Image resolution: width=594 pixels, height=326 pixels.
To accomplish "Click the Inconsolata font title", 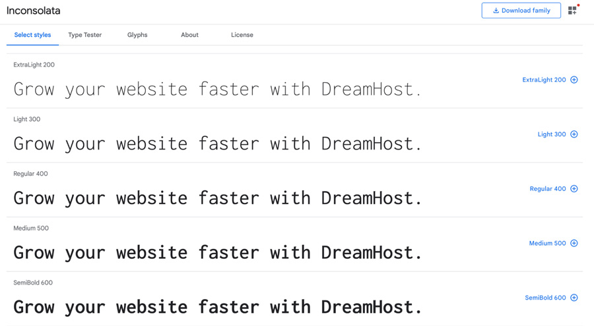I will pyautogui.click(x=34, y=11).
